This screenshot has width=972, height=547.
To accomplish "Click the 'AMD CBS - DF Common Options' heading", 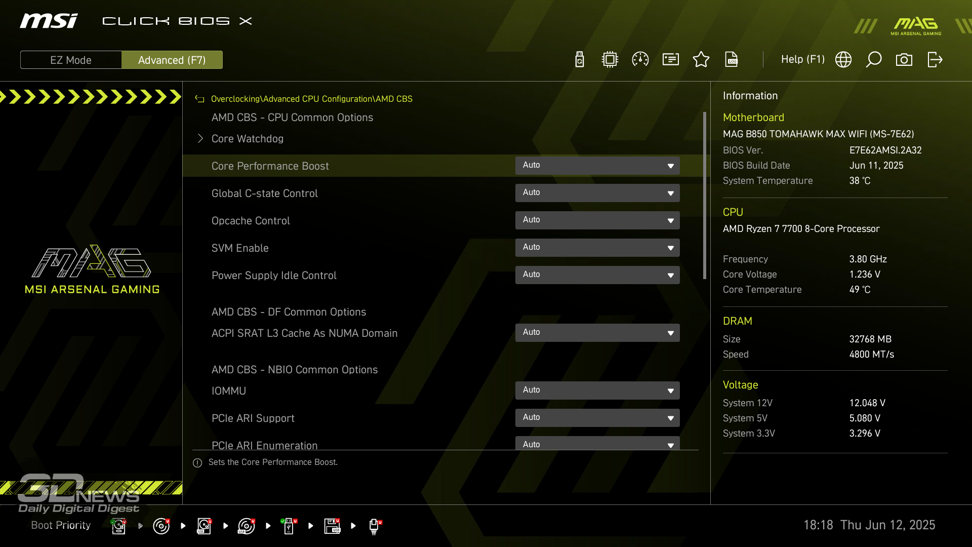I will tap(289, 312).
